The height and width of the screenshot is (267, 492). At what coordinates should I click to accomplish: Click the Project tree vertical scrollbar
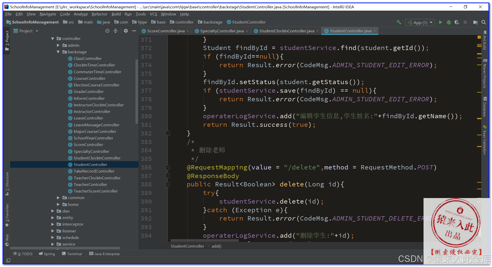(x=137, y=91)
